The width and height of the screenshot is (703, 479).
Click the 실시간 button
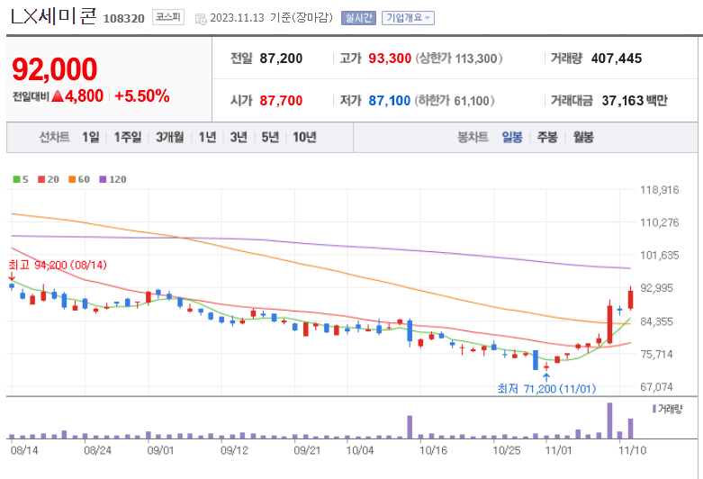(358, 18)
